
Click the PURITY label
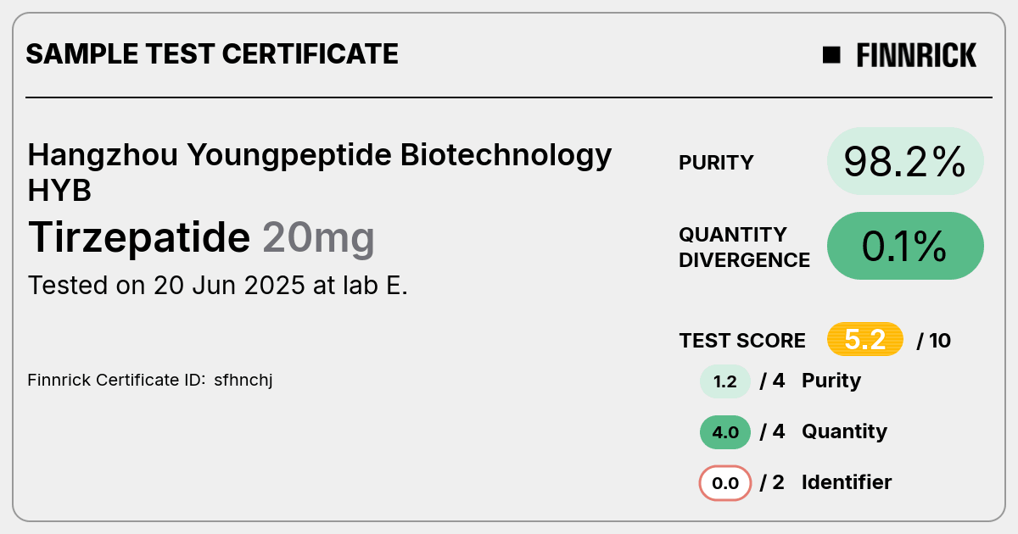point(716,163)
